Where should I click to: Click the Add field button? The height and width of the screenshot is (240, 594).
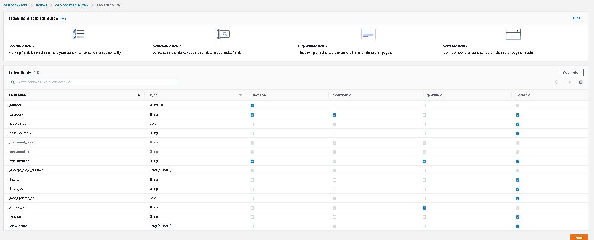pyautogui.click(x=571, y=72)
